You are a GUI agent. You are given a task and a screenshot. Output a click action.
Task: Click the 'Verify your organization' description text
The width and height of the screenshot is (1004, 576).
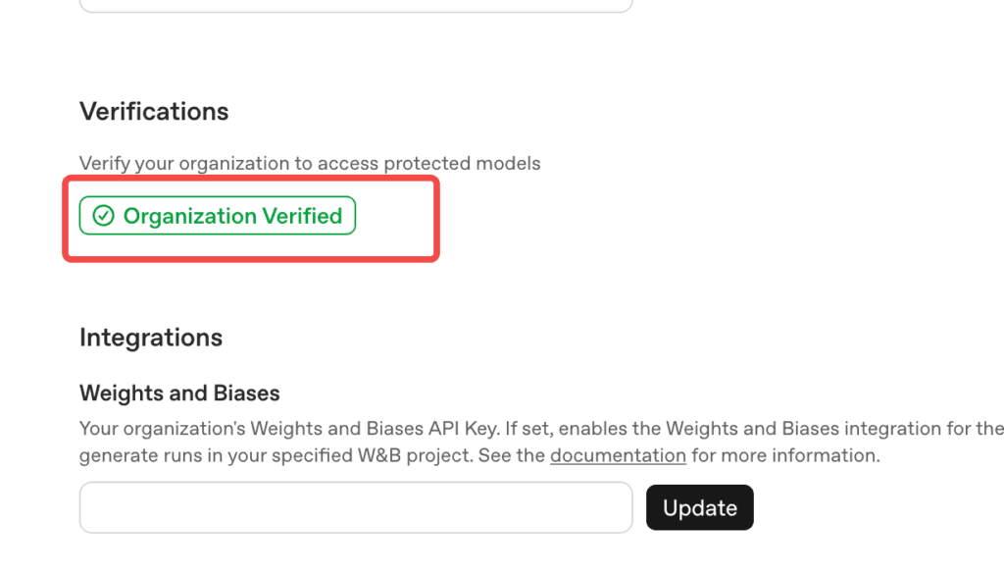[310, 164]
